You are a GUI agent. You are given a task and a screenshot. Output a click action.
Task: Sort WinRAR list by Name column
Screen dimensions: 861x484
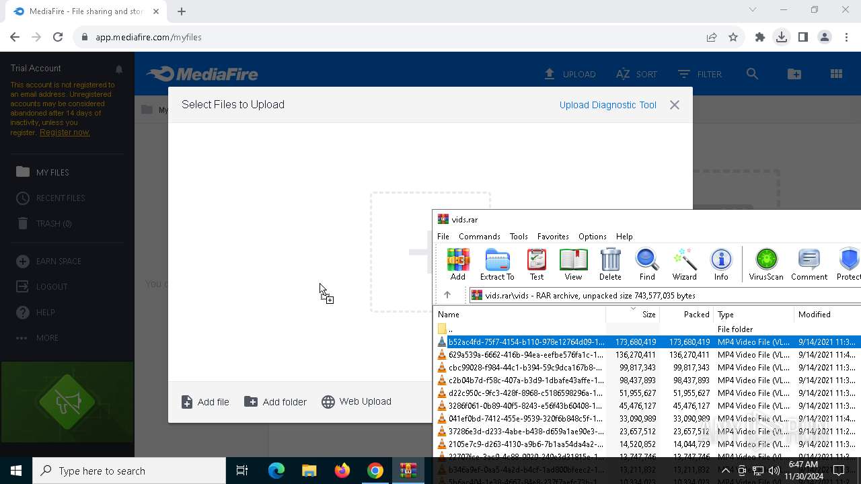click(x=520, y=315)
